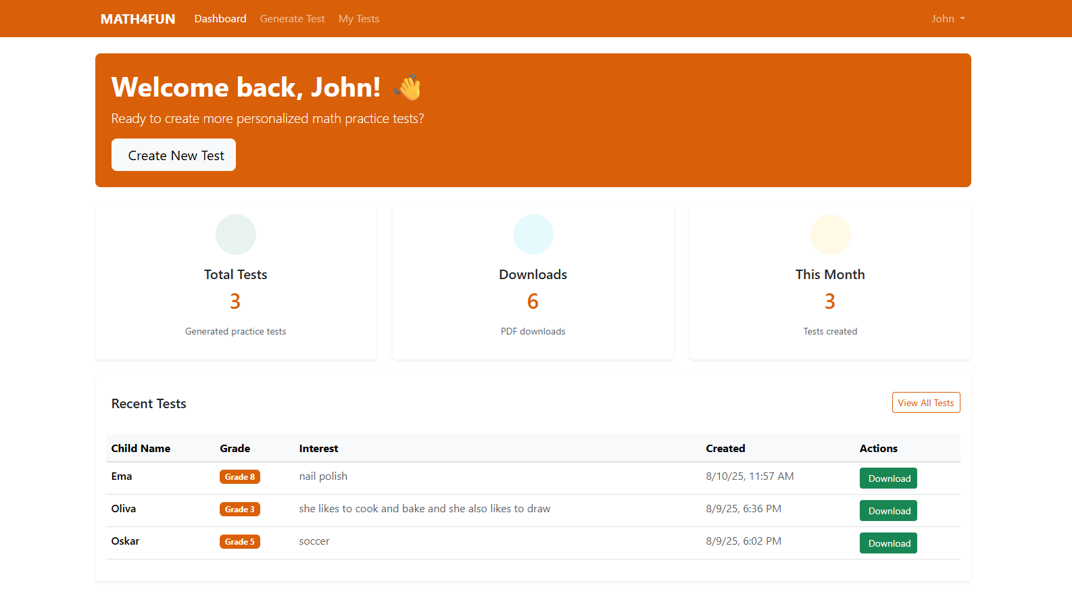The width and height of the screenshot is (1072, 594).
Task: Click the nail polish interest text
Action: coord(323,476)
